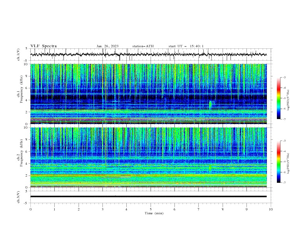Click the 'ch.1(V)' waveform axis label
Viewport: 305px width, 235px height.
(18, 55)
